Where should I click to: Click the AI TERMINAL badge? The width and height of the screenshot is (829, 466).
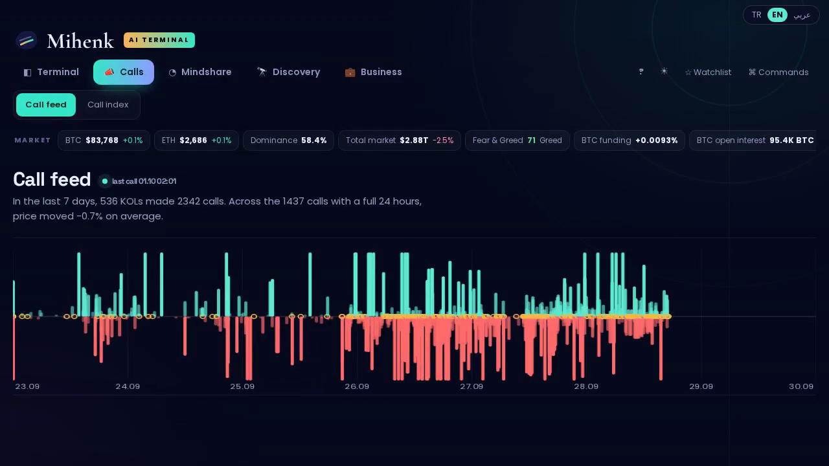[159, 40]
